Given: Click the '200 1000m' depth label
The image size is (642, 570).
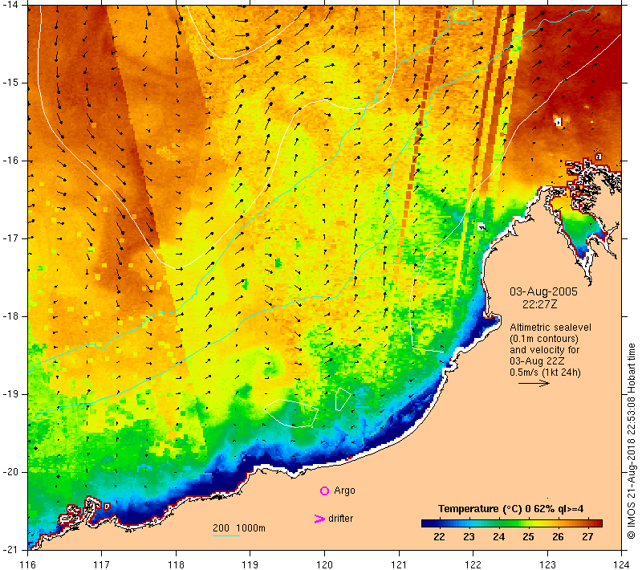Looking at the screenshot, I should click(239, 527).
